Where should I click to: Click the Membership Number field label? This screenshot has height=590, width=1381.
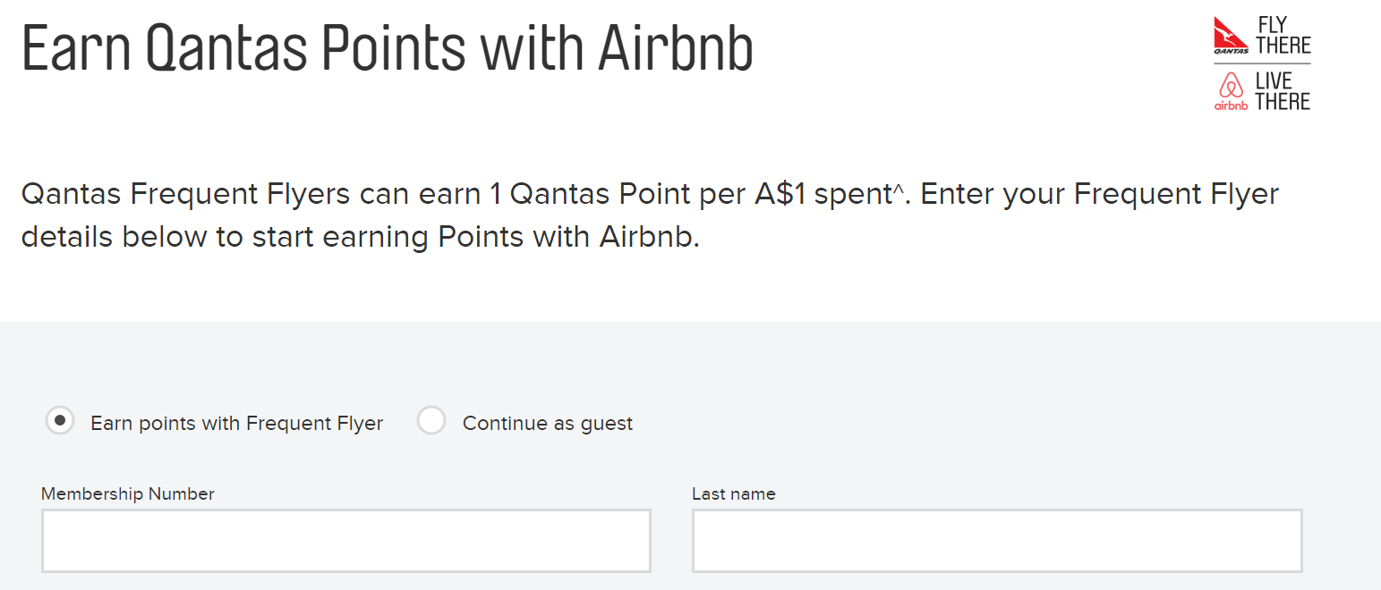(x=128, y=493)
